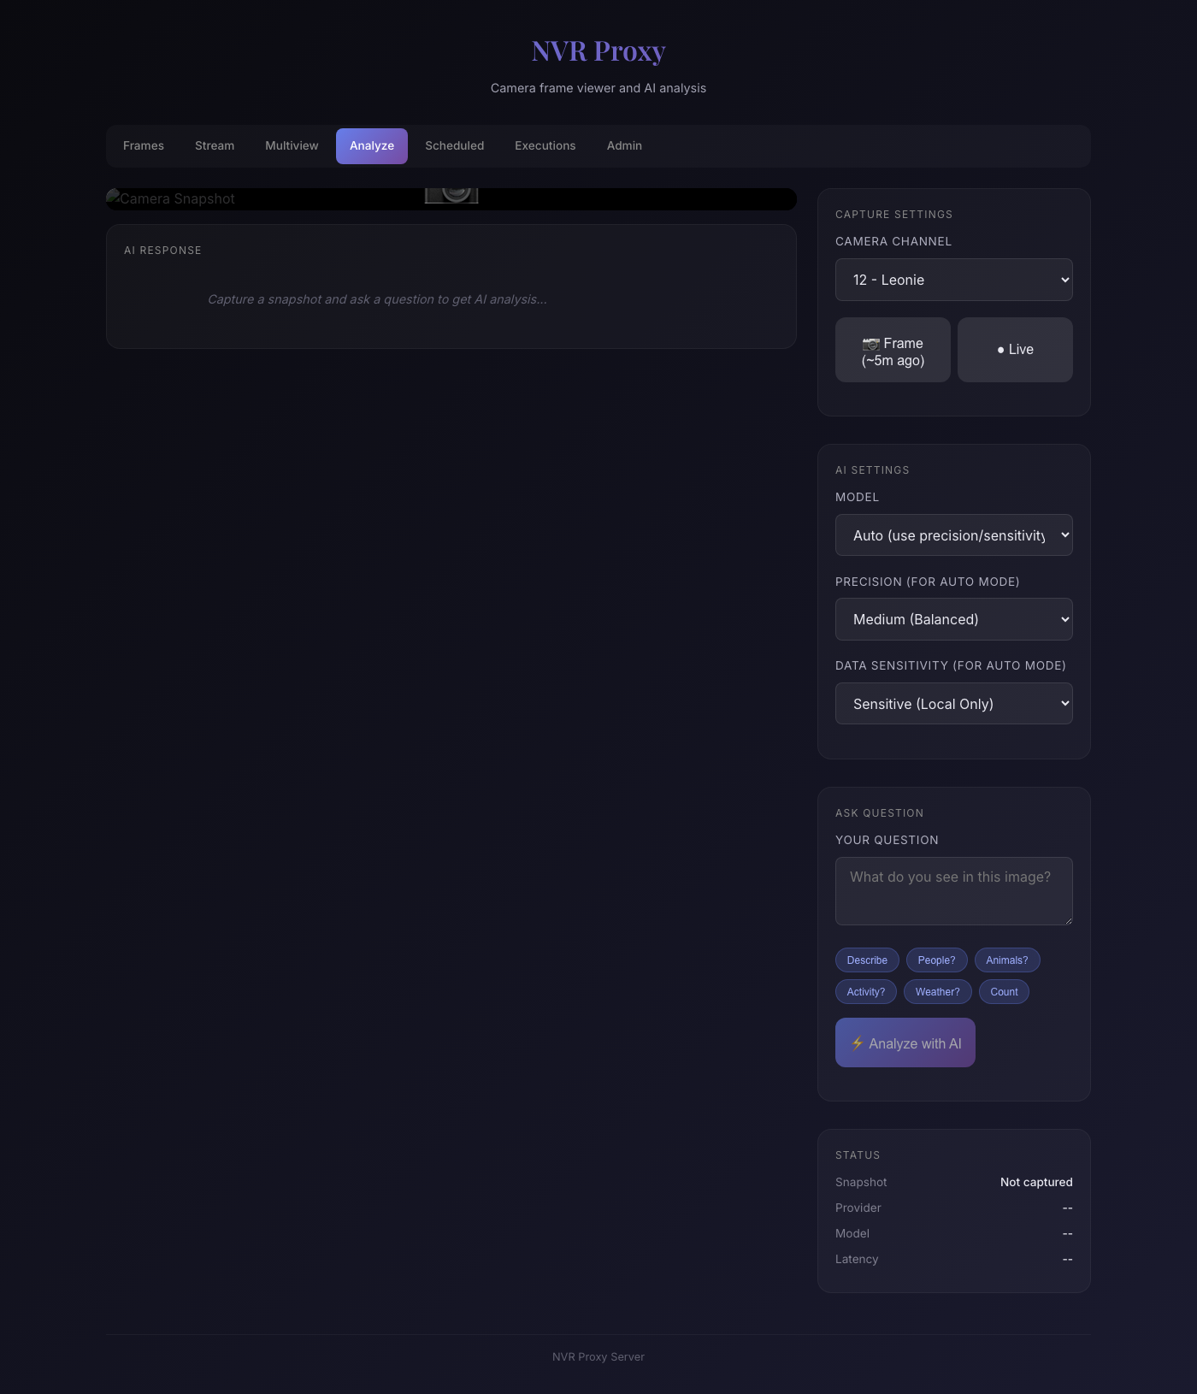
Task: Navigate to the Admin tab
Action: point(624,145)
